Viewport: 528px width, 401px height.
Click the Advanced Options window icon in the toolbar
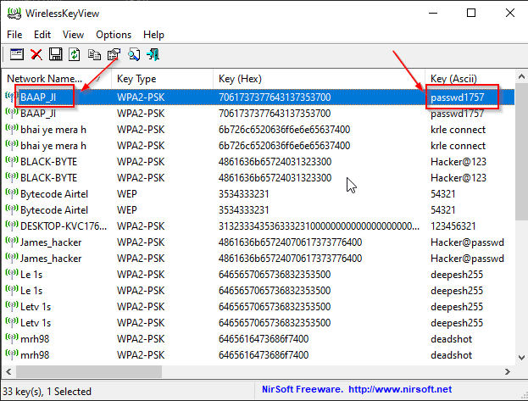tap(16, 54)
